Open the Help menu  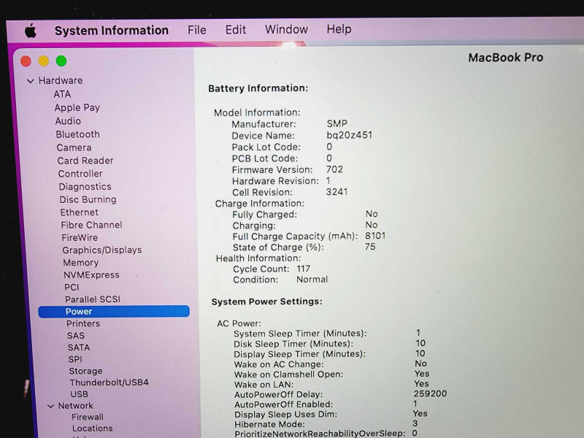(339, 29)
